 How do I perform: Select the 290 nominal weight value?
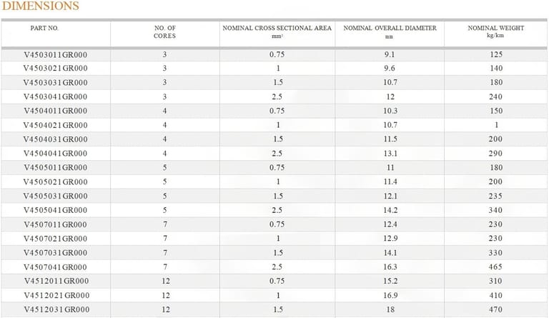coord(495,154)
